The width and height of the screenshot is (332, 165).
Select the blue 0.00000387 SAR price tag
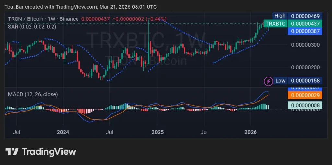pos(304,31)
